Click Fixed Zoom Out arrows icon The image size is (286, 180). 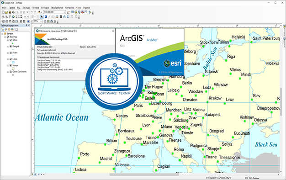21,16
